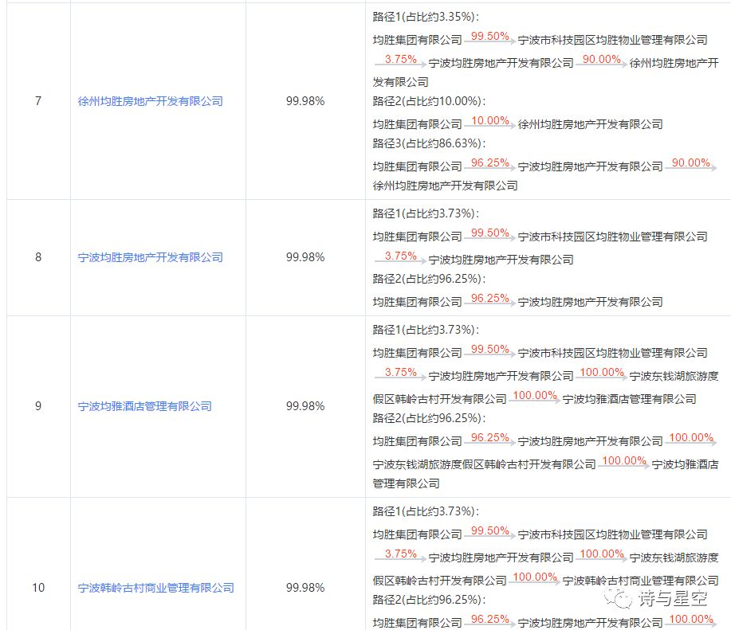The width and height of the screenshot is (731, 630).
Task: Click the 99.50% value in row 7 path 1
Action: coord(490,36)
